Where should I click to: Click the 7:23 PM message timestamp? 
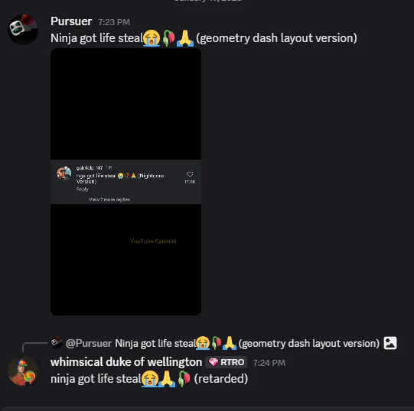tap(114, 22)
